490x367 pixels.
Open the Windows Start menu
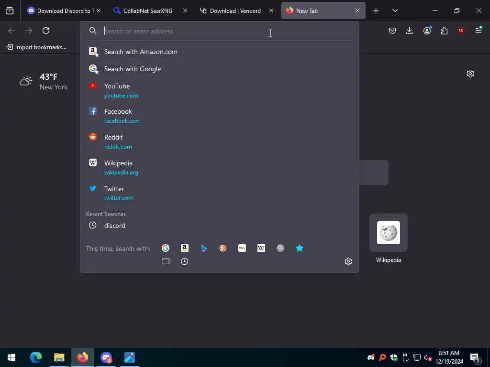pyautogui.click(x=11, y=357)
